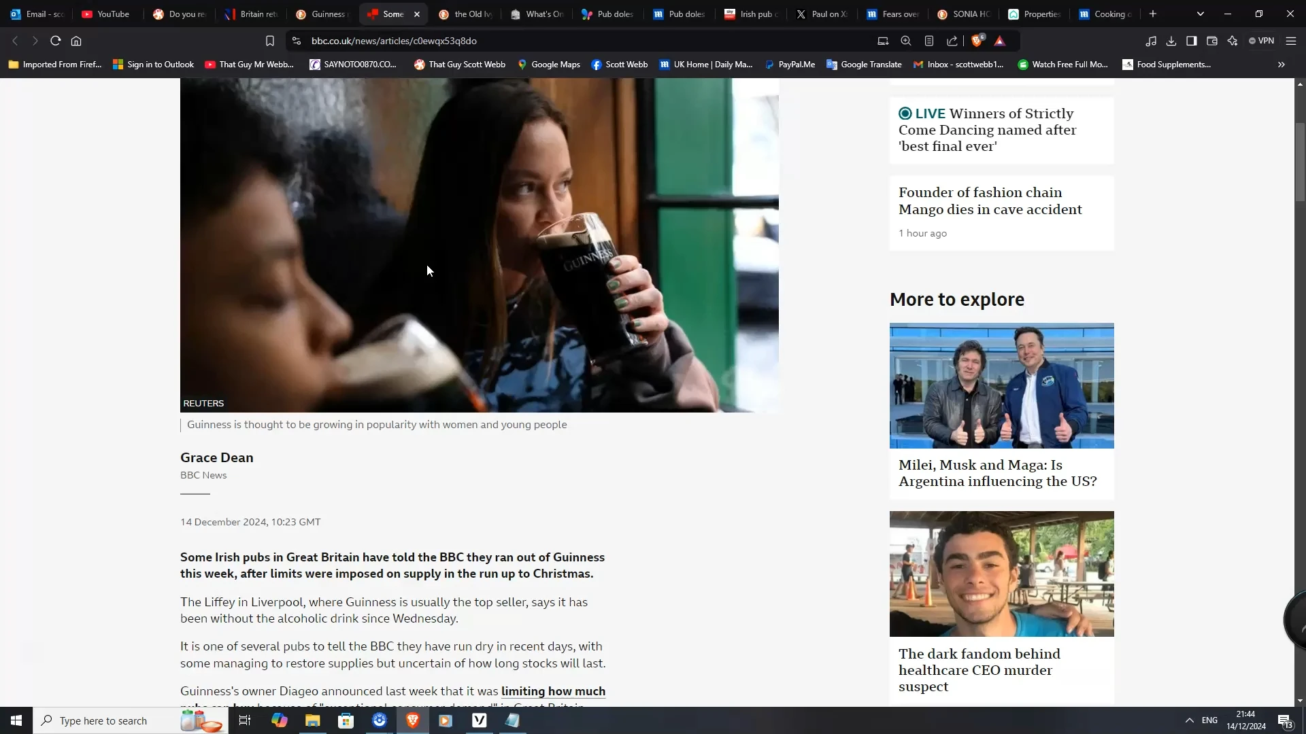1306x734 pixels.
Task: Open the Leo AI sparkle icon
Action: pos(1233,41)
